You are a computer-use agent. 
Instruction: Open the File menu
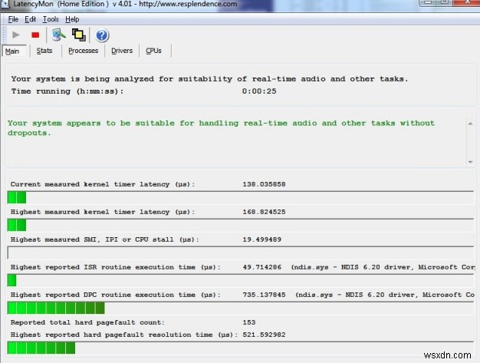[x=13, y=19]
